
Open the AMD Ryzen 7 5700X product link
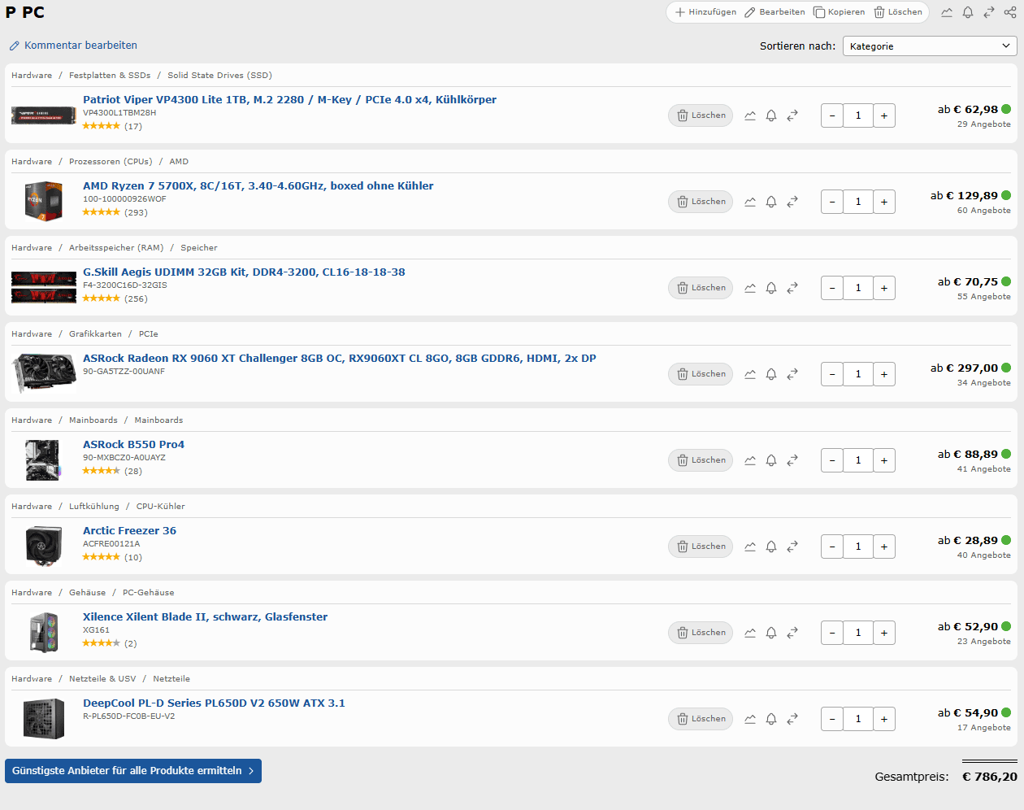pyautogui.click(x=258, y=186)
